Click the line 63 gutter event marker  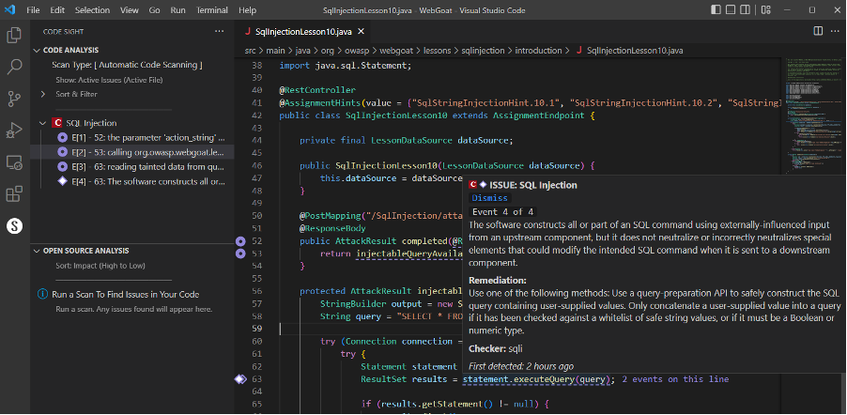click(241, 379)
